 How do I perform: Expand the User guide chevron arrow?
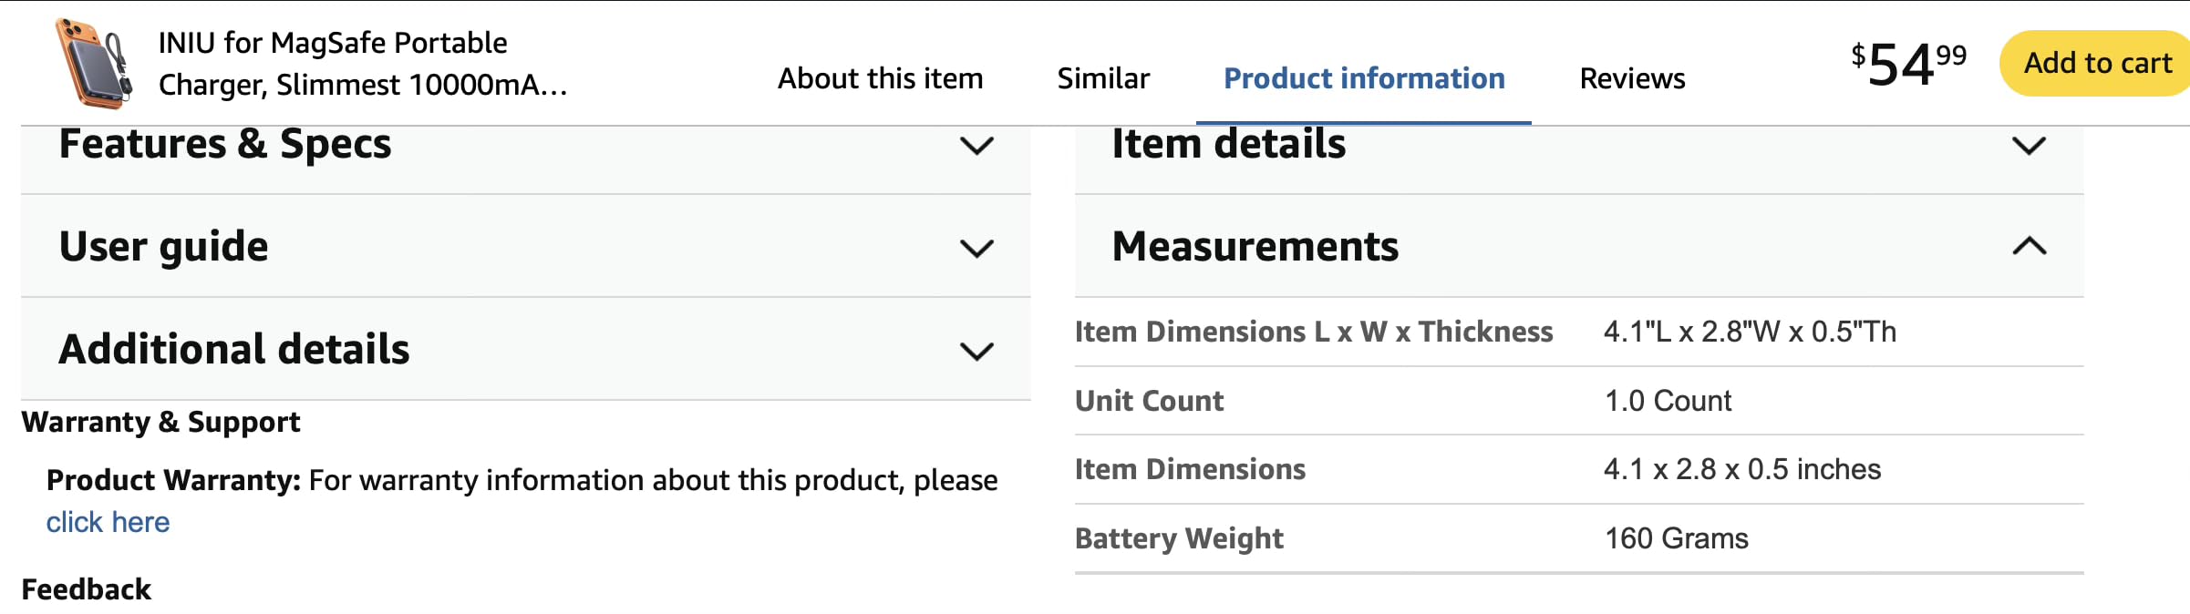tap(976, 248)
